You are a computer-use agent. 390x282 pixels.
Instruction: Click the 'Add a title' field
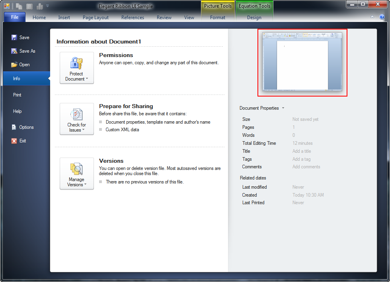tap(302, 151)
